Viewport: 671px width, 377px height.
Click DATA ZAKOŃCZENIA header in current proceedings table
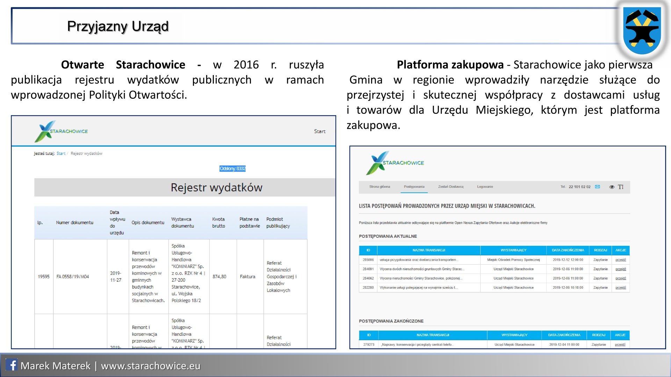point(568,250)
